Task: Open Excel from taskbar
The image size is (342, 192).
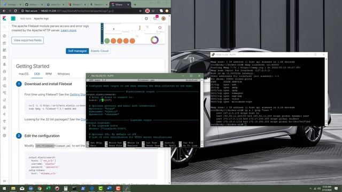Action: coord(48,188)
